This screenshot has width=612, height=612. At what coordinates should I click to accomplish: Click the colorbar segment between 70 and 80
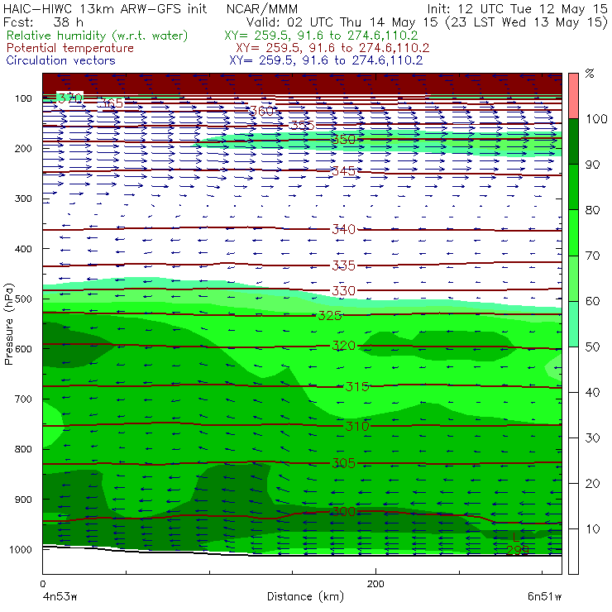point(573,232)
